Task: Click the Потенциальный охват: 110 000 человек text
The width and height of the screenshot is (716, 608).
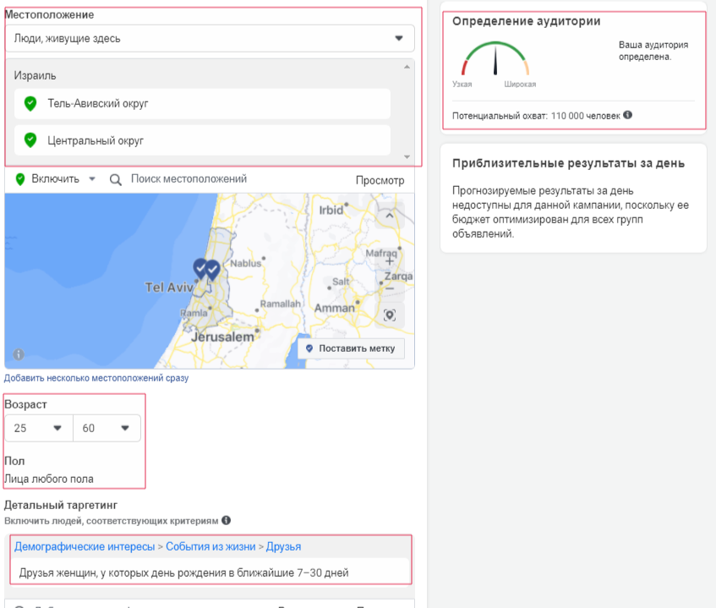Action: point(536,116)
